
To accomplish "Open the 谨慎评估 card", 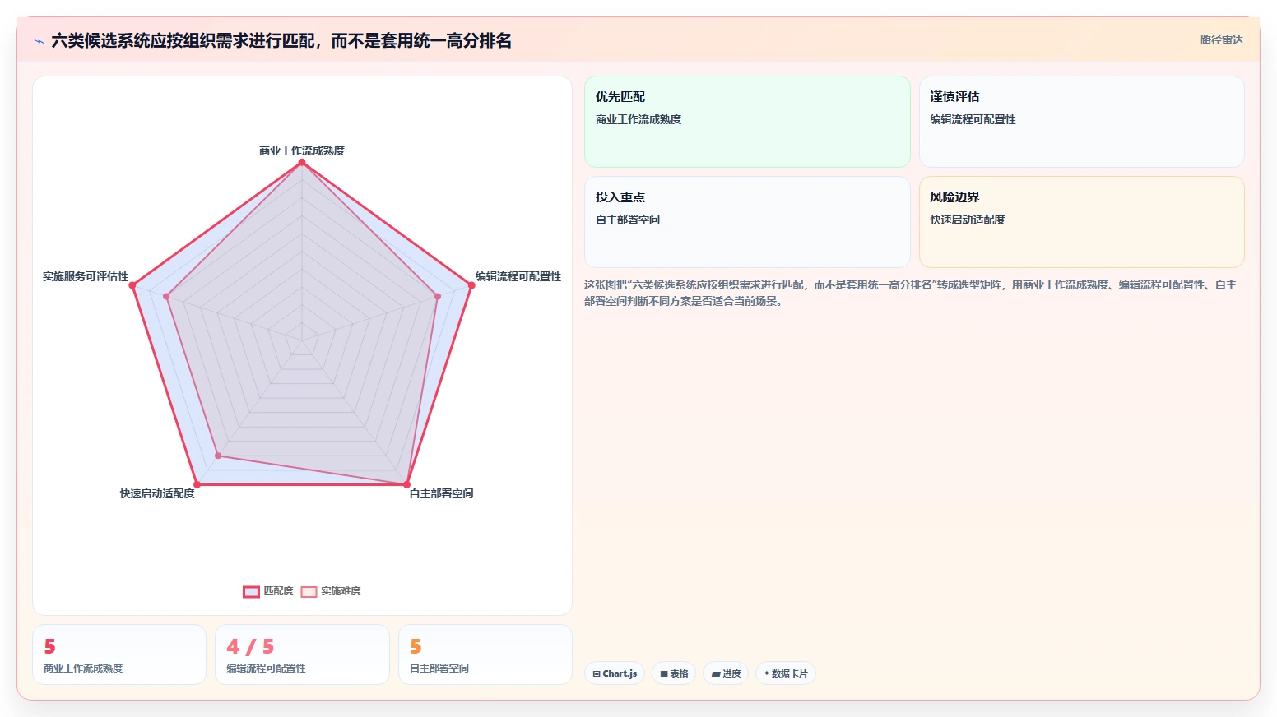I will (x=1081, y=122).
